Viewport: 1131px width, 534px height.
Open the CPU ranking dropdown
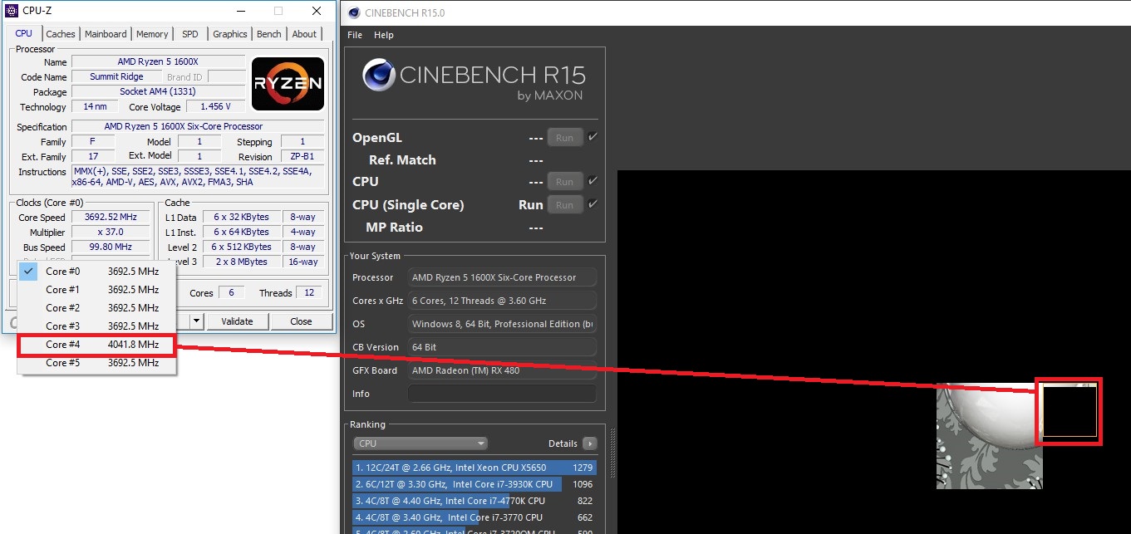[x=420, y=443]
